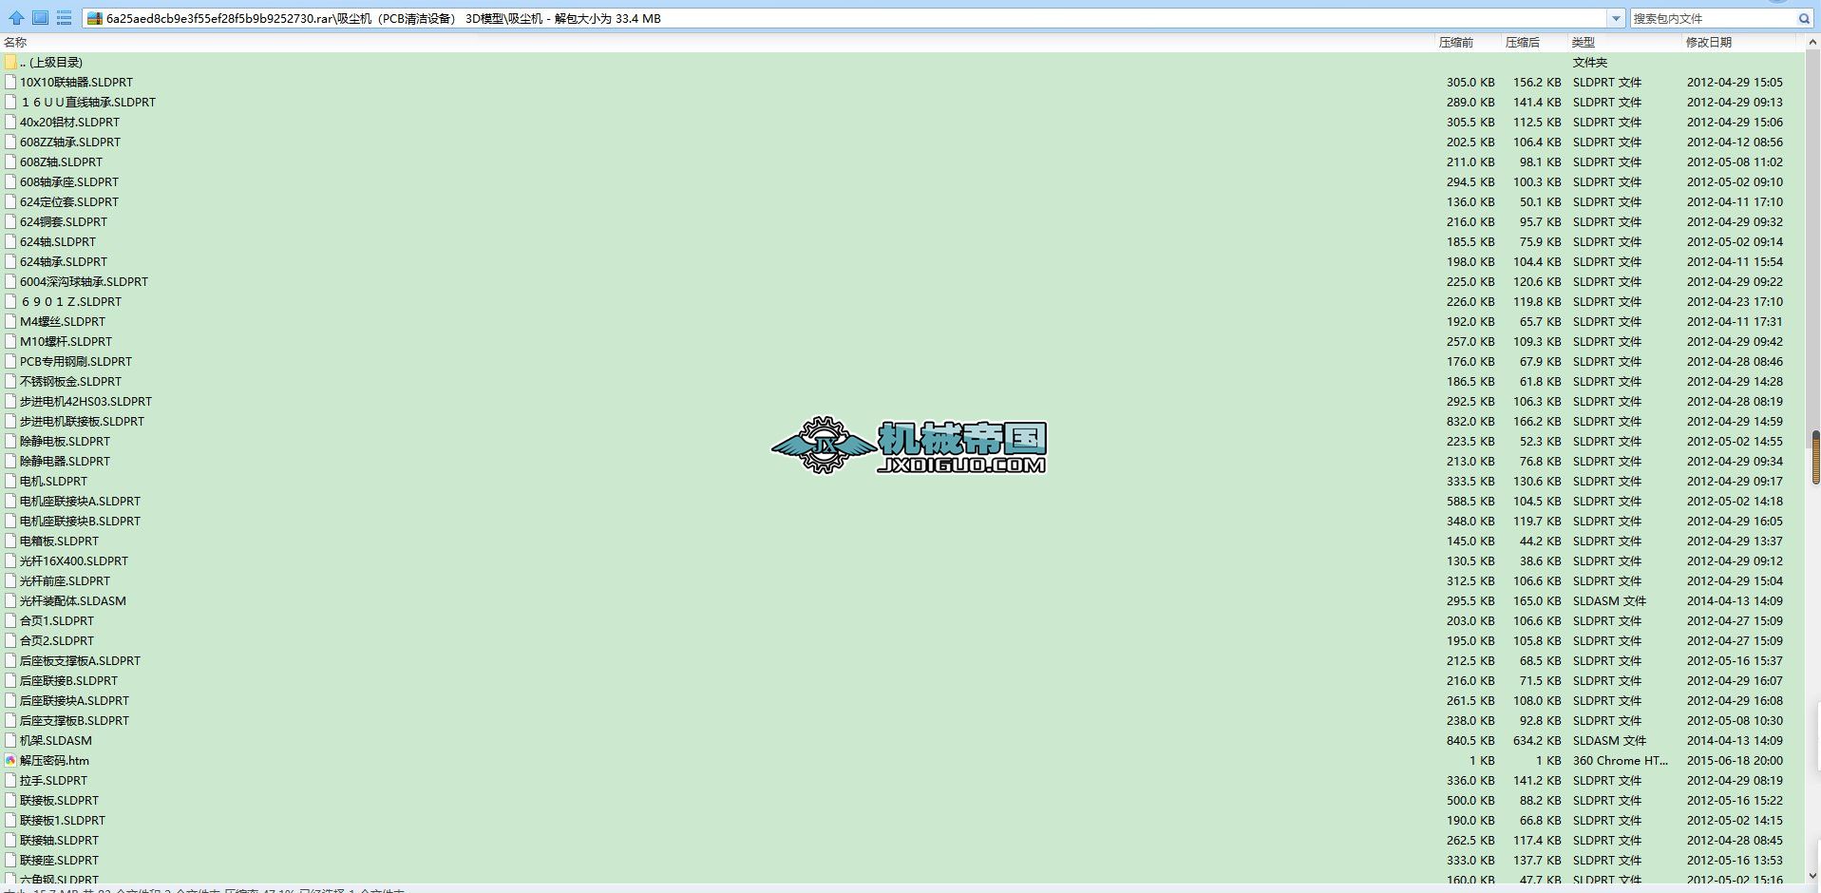Image resolution: width=1821 pixels, height=893 pixels.
Task: Select file icon of 除静电板.SLDPRT
Action: click(x=10, y=441)
